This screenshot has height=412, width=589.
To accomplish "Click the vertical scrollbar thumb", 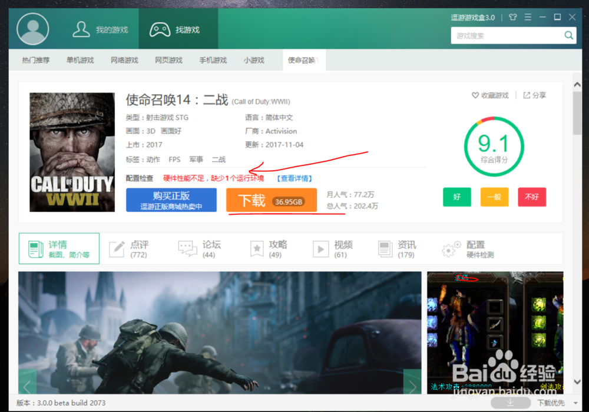I will pyautogui.click(x=577, y=114).
